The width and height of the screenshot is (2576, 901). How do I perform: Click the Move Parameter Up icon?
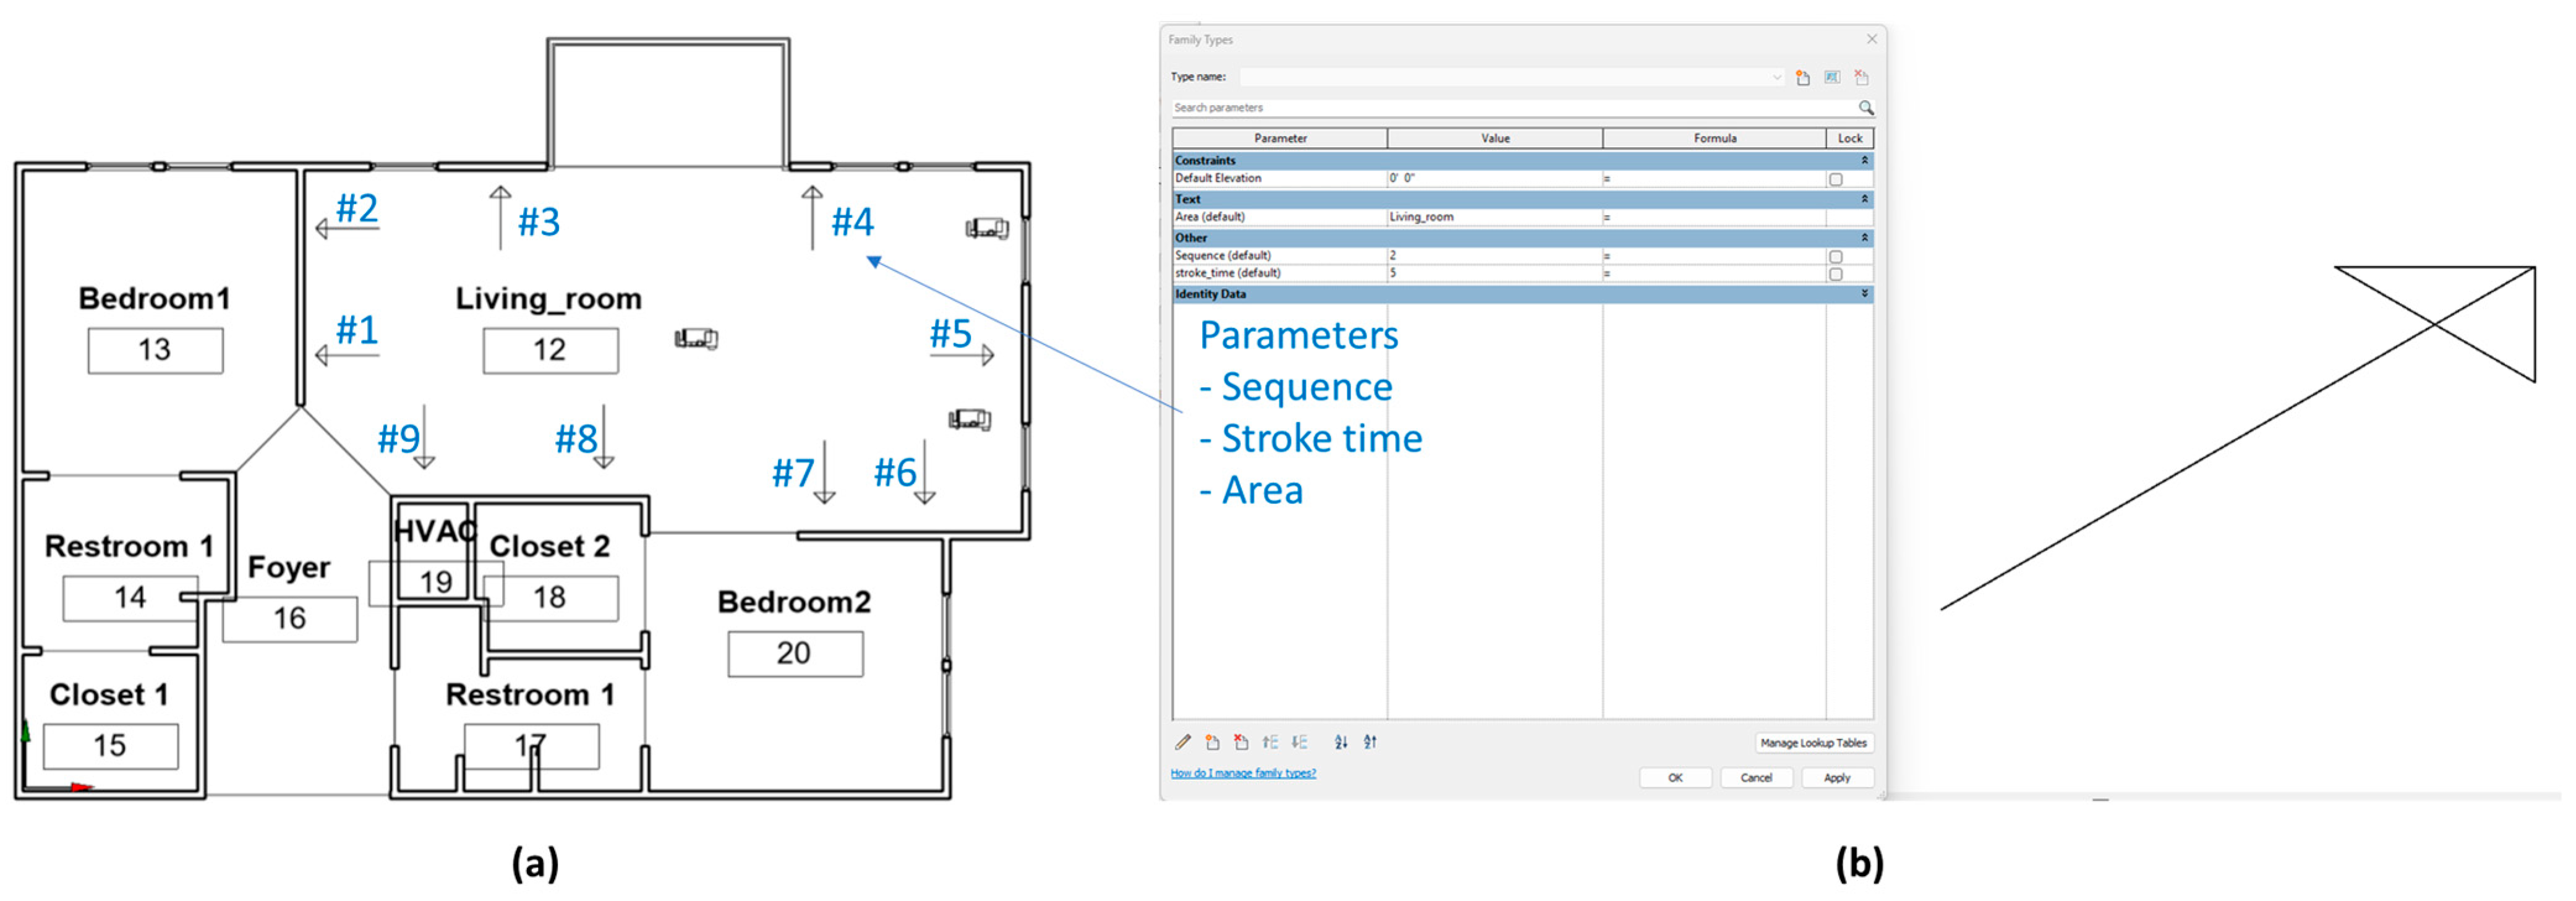coord(1270,742)
